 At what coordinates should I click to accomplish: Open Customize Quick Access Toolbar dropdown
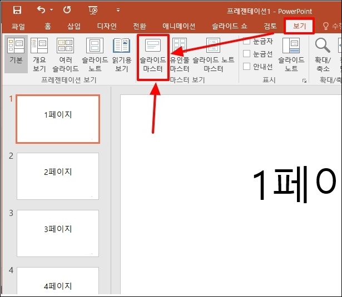(x=118, y=10)
